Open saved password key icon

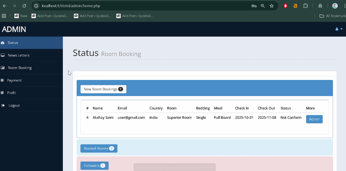(x=254, y=6)
